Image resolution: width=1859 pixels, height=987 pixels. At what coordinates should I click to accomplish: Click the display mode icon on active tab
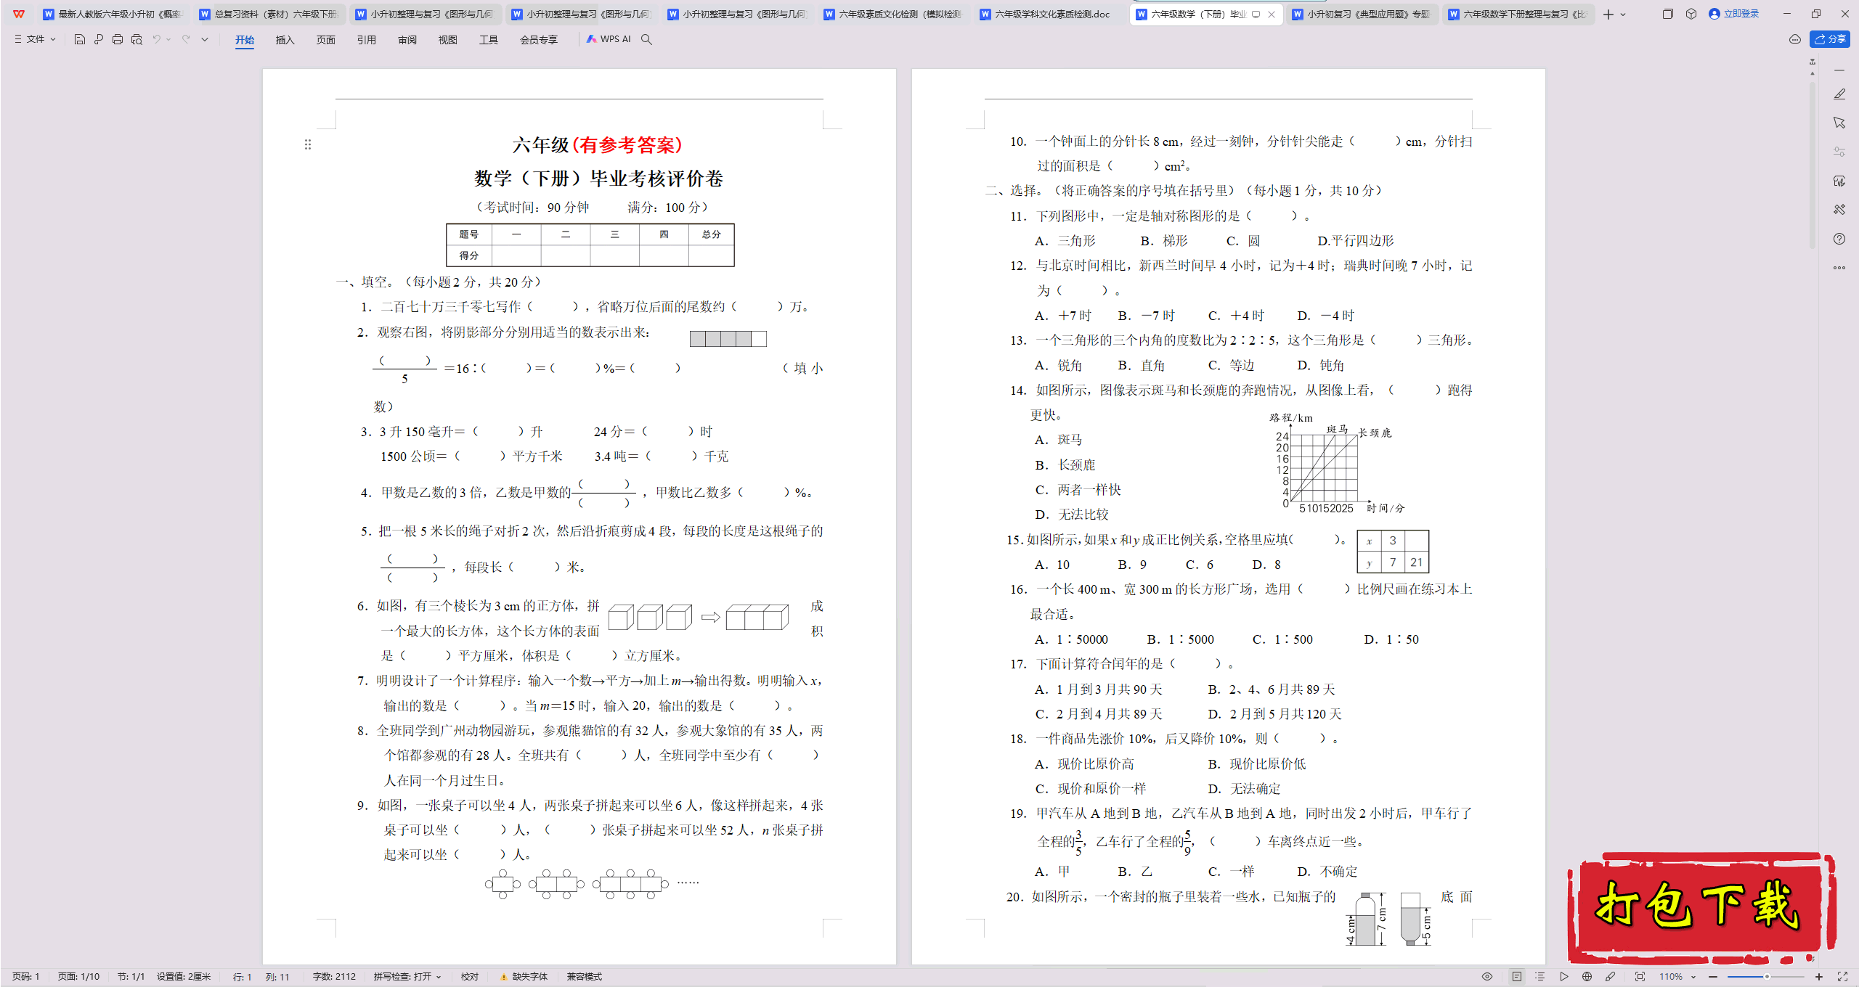coord(1256,15)
